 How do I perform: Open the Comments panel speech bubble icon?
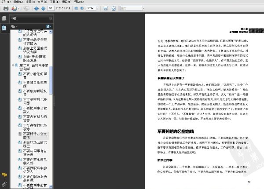point(4,175)
